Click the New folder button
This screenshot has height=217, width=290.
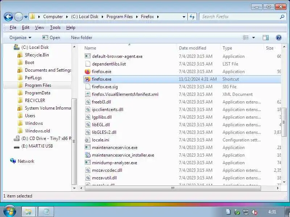(x=82, y=38)
